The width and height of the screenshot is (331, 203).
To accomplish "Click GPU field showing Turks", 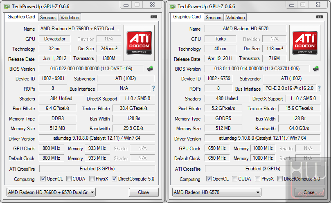I will click(x=221, y=39).
